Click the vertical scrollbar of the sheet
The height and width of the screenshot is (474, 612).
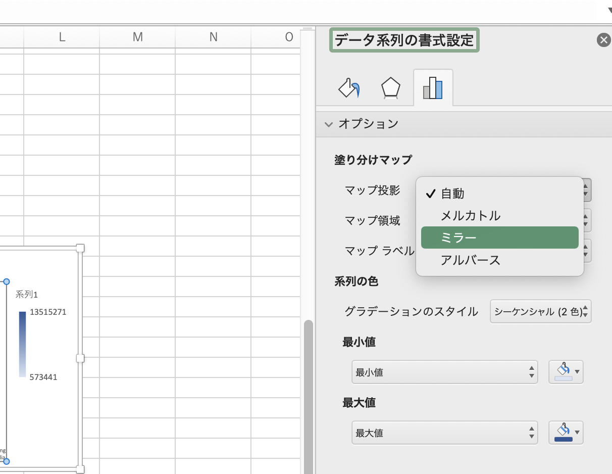pos(308,394)
